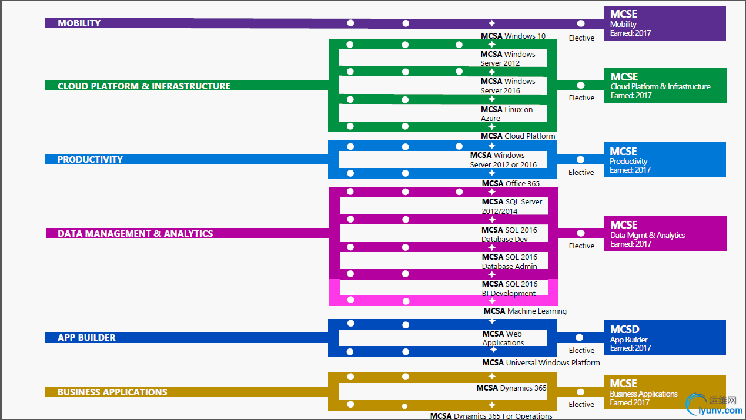This screenshot has width=746, height=420.
Task: Select the star above MCSA Windows Server 2012
Action: coord(492,45)
